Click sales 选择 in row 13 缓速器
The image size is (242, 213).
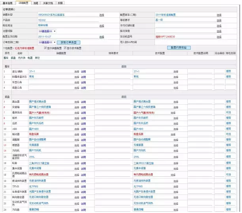77,145
